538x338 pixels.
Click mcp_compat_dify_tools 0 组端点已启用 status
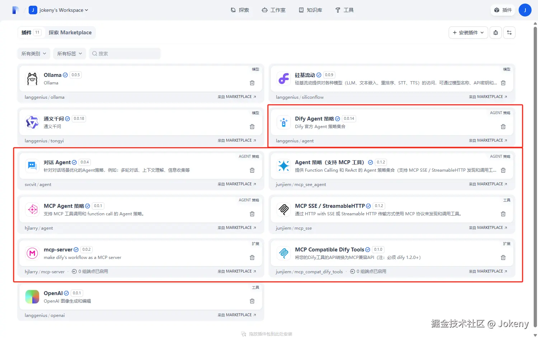[368, 271]
